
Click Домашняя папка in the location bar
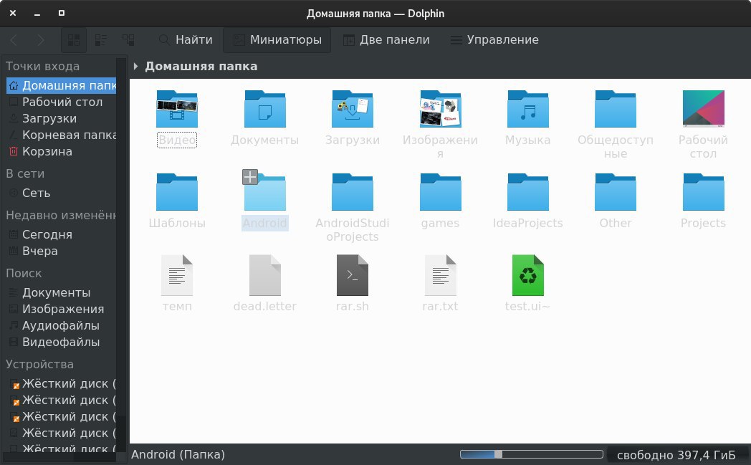pyautogui.click(x=201, y=66)
